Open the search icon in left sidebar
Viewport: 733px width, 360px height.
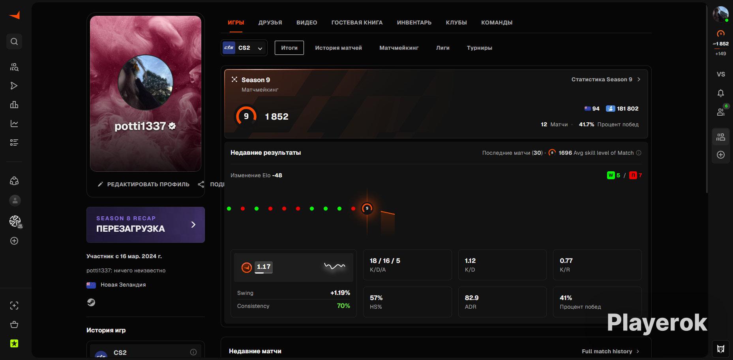pos(14,41)
